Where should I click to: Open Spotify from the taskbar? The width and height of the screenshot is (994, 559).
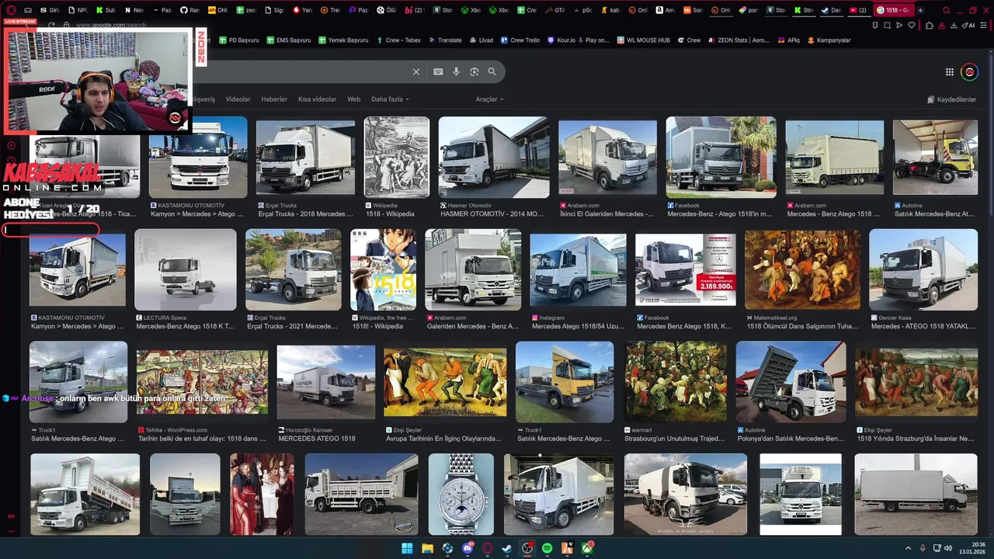(x=547, y=548)
